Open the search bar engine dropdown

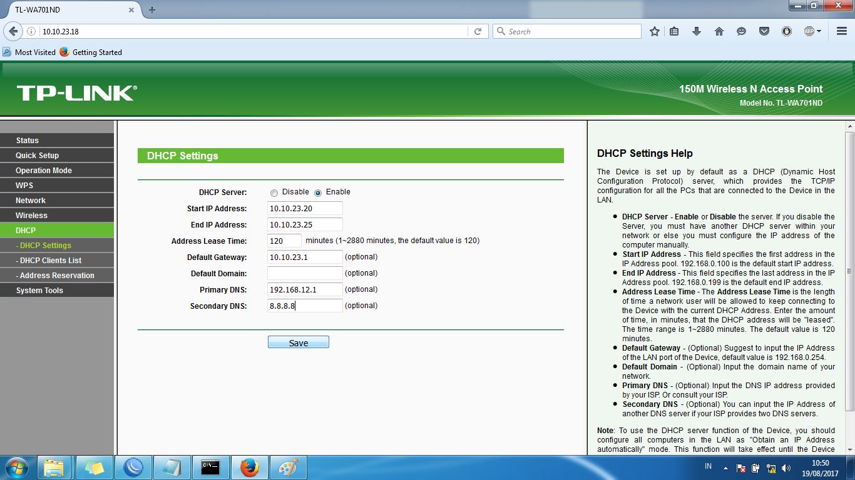(501, 31)
